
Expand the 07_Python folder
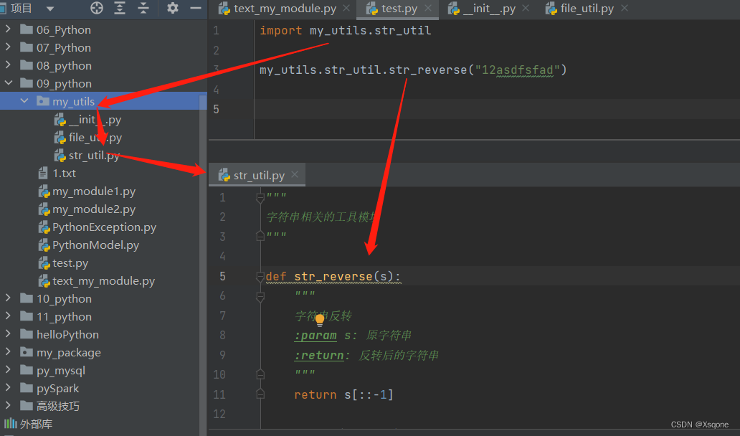pyautogui.click(x=8, y=47)
